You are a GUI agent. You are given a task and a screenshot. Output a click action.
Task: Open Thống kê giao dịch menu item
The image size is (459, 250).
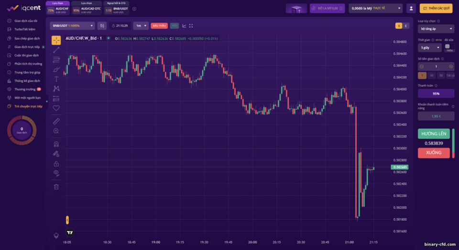tap(27, 81)
